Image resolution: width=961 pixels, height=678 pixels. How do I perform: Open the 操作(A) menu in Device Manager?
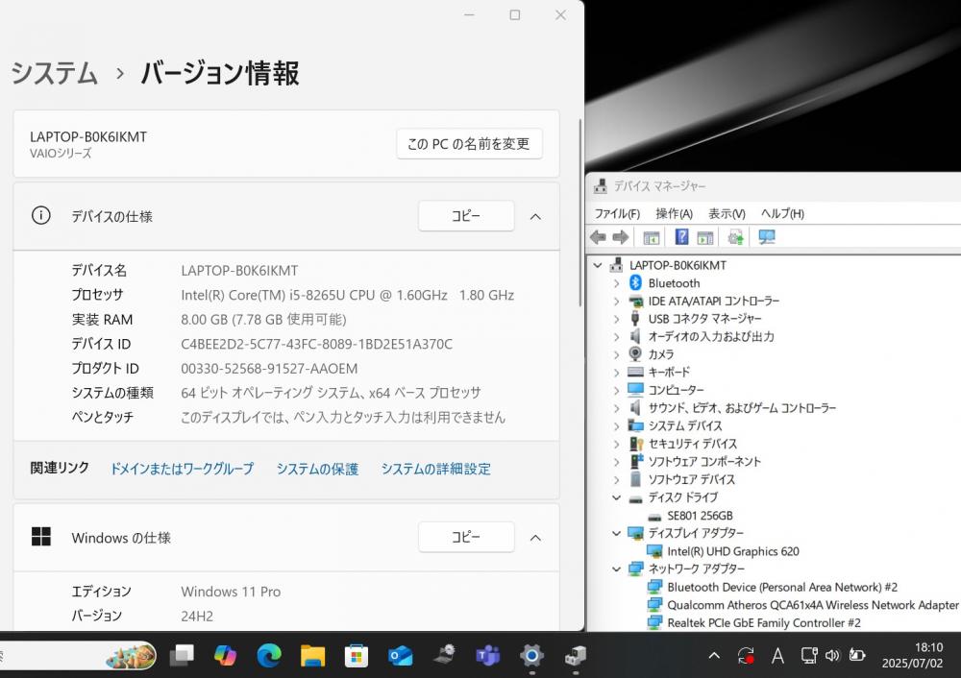[674, 213]
